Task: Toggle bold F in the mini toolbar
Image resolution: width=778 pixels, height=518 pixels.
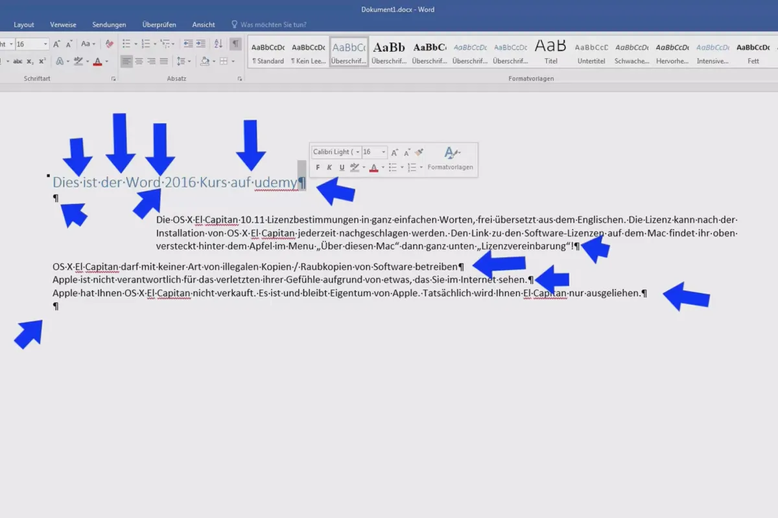Action: point(318,168)
